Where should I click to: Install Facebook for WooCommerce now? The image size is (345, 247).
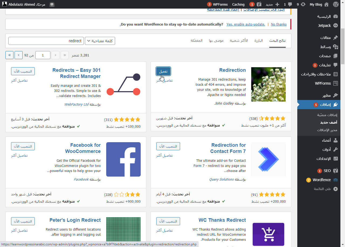(23, 146)
